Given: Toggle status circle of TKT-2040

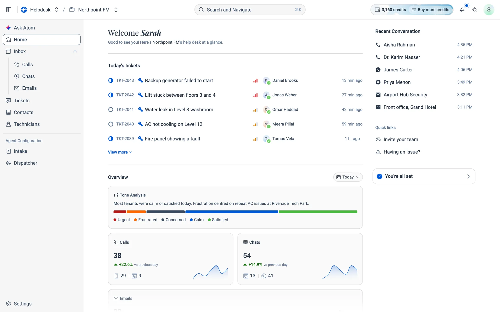Looking at the screenshot, I should click(x=111, y=124).
